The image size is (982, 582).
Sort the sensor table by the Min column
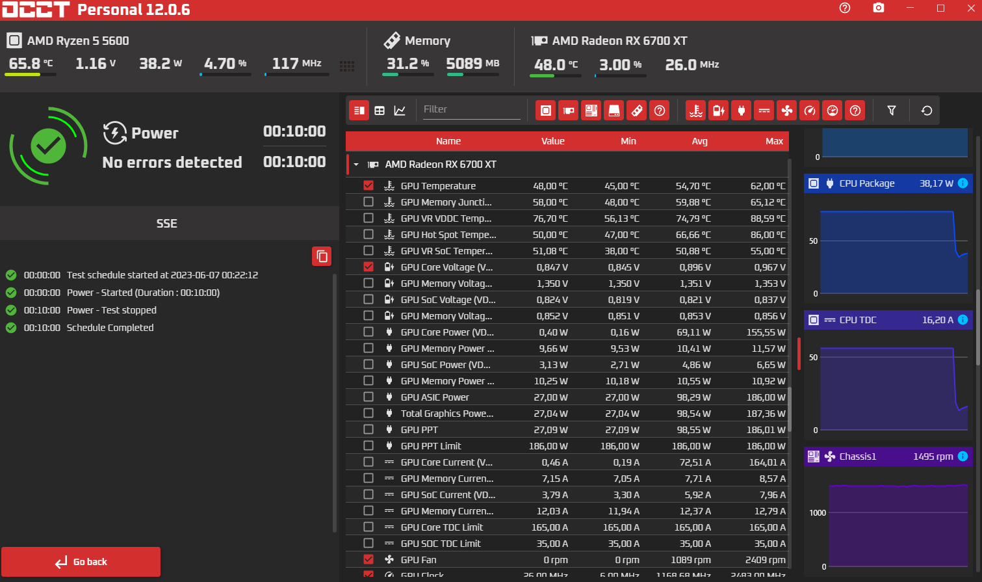pyautogui.click(x=628, y=141)
